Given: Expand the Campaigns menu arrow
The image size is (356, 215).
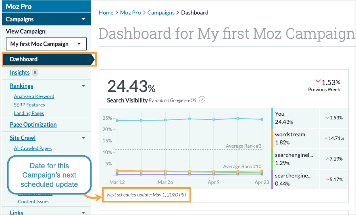Looking at the screenshot, I should coord(83,19).
